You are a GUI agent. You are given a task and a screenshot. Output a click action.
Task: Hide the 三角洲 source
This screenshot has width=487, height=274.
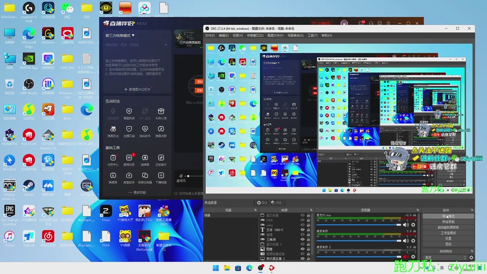point(303,239)
